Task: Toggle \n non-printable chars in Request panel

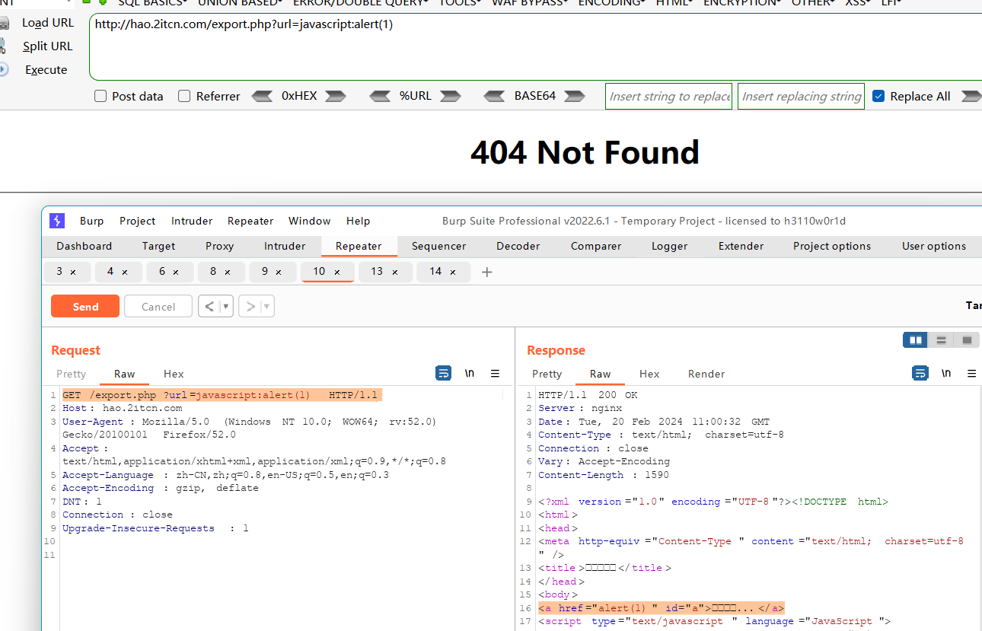Action: click(x=470, y=373)
